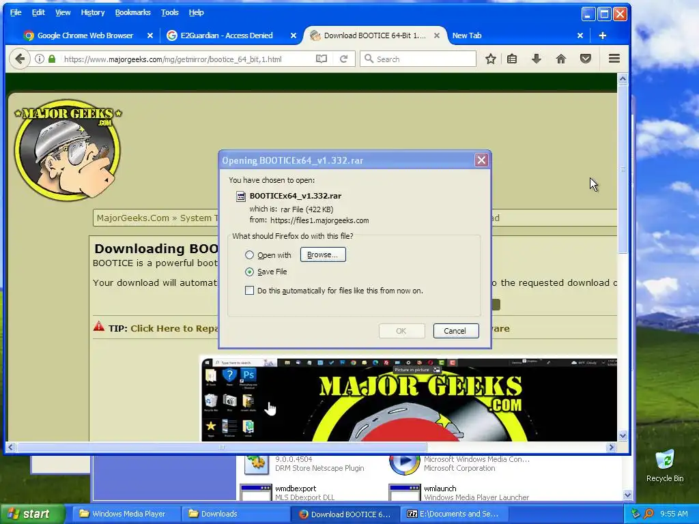
Task: Show bookmarks list icon in toolbar
Action: pyautogui.click(x=512, y=59)
